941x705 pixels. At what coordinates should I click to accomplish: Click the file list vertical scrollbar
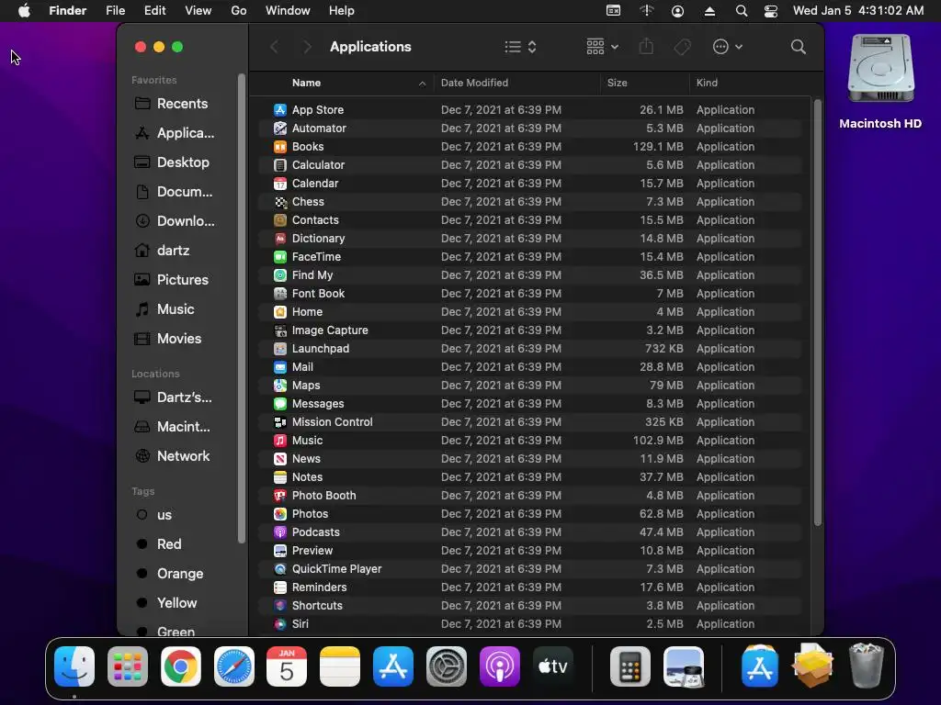(817, 313)
